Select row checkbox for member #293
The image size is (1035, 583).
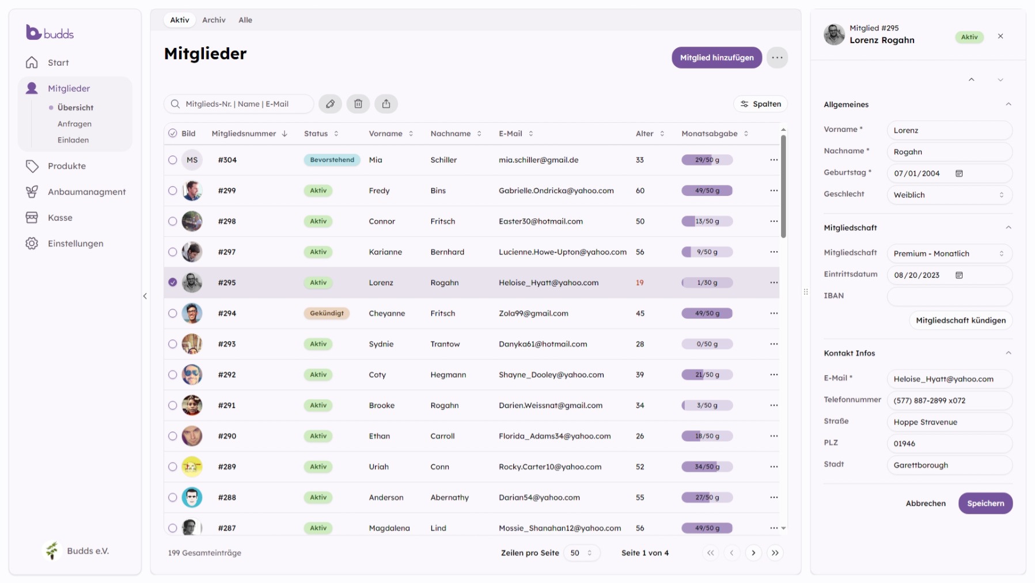coord(172,344)
